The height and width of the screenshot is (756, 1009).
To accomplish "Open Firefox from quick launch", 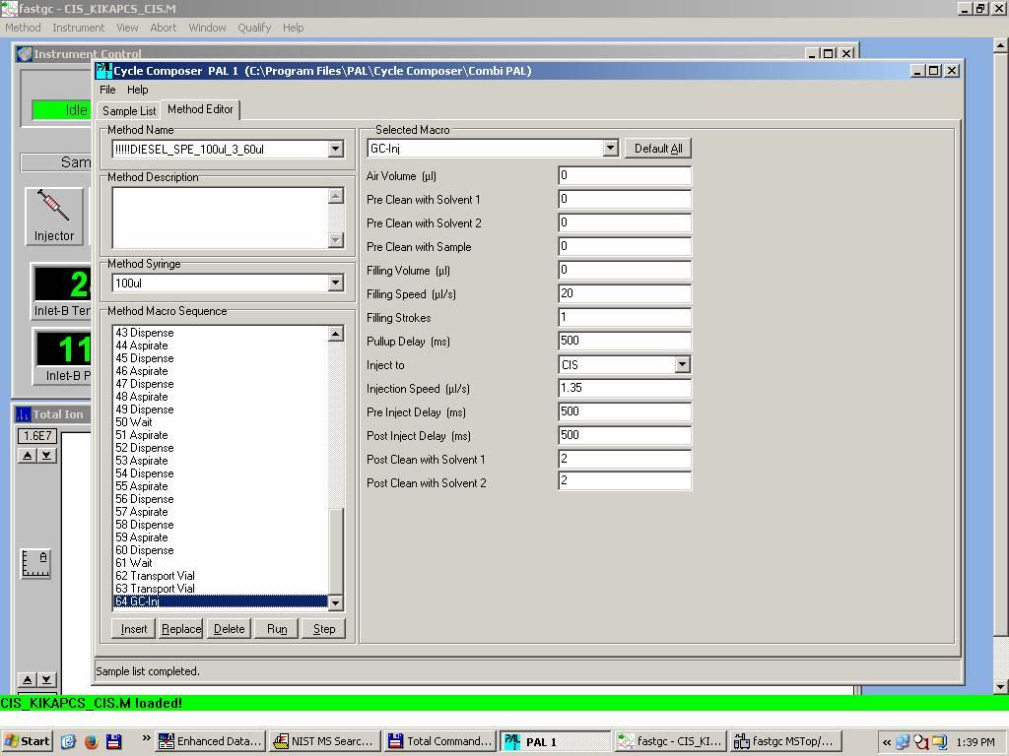I will (91, 741).
